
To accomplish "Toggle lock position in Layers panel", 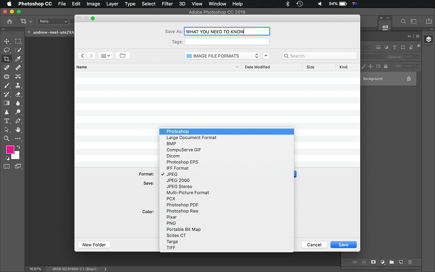I will pyautogui.click(x=370, y=66).
